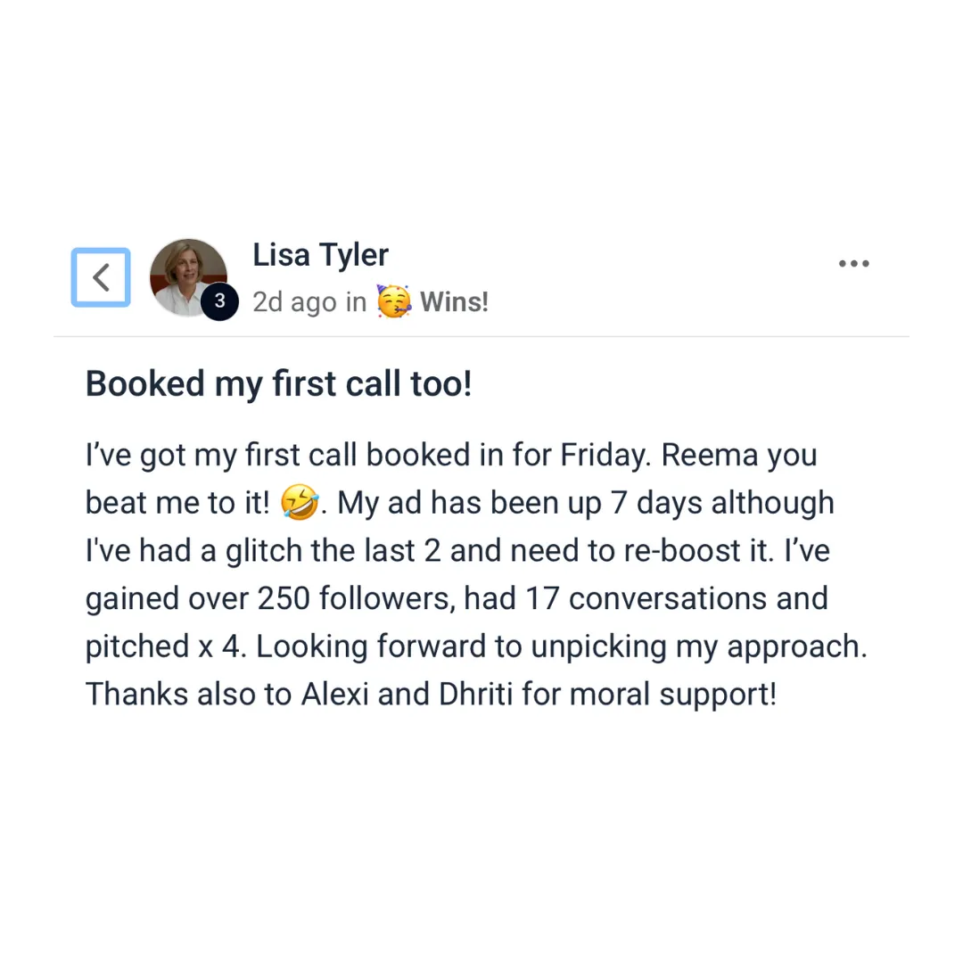
Task: Click the "2d ago" timestamp
Action: tap(295, 302)
